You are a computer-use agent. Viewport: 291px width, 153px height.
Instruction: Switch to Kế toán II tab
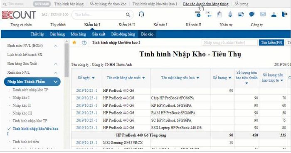point(193,25)
